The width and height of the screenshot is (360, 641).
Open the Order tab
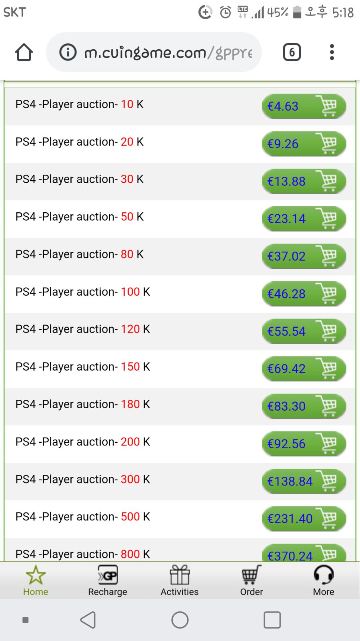pyautogui.click(x=252, y=581)
